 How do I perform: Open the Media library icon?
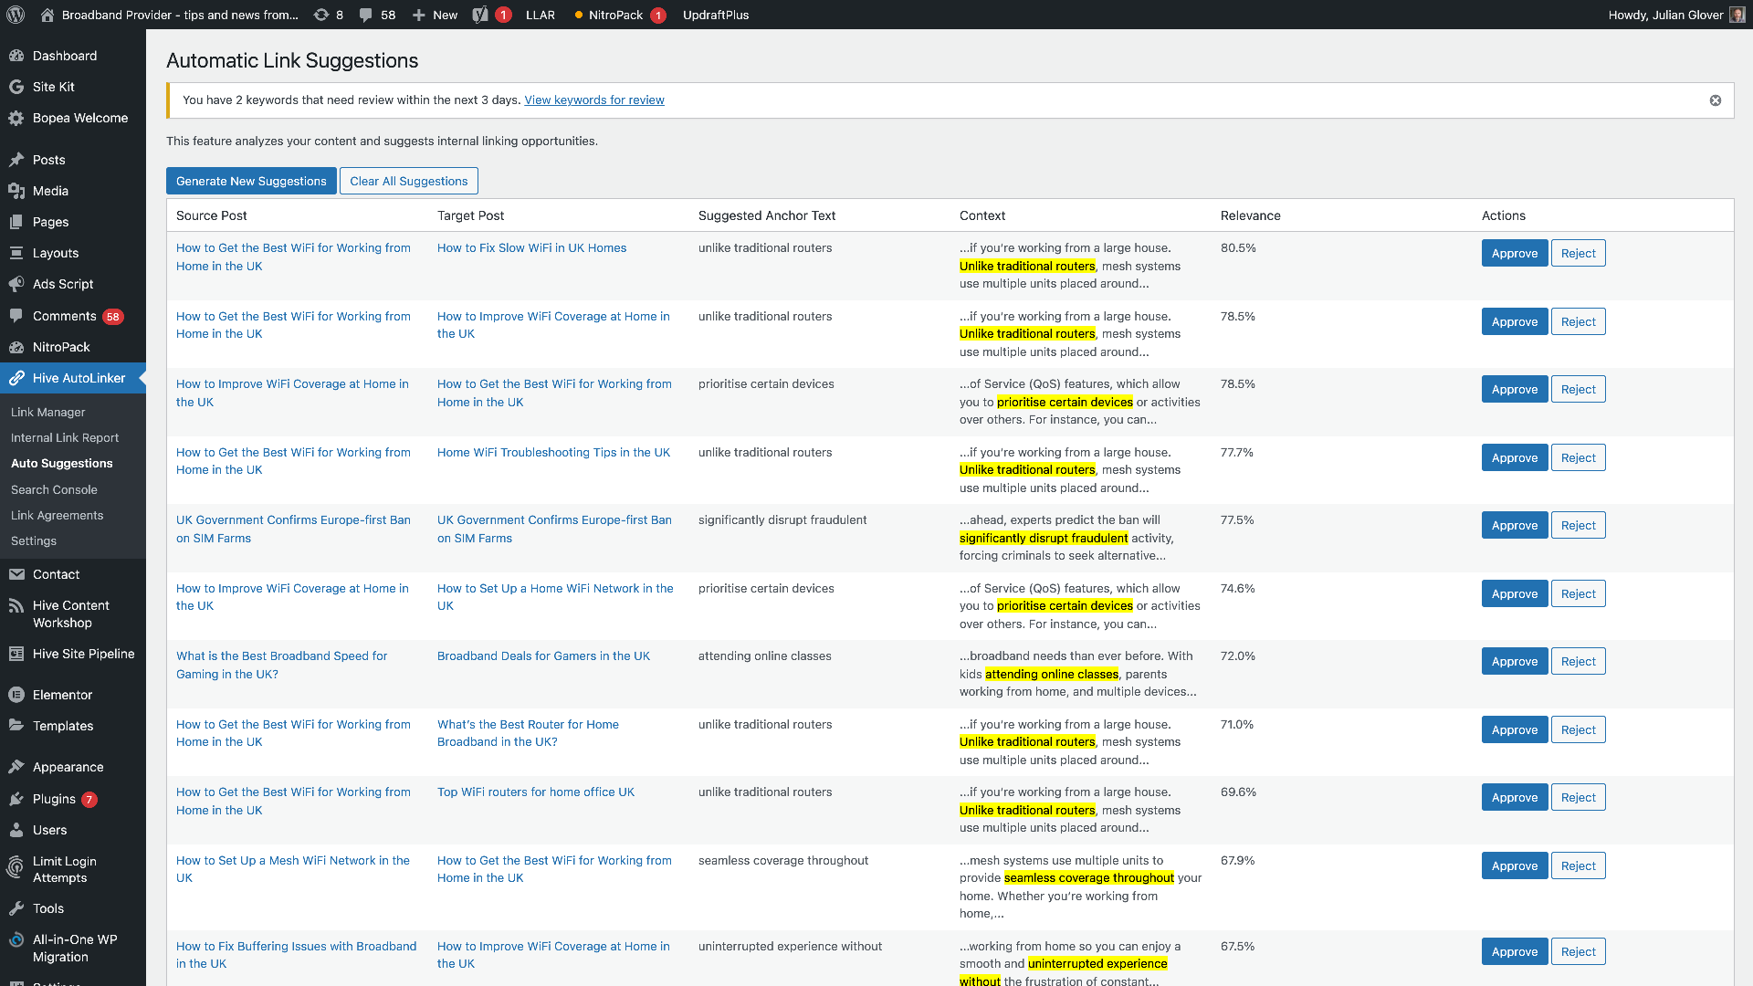[16, 191]
